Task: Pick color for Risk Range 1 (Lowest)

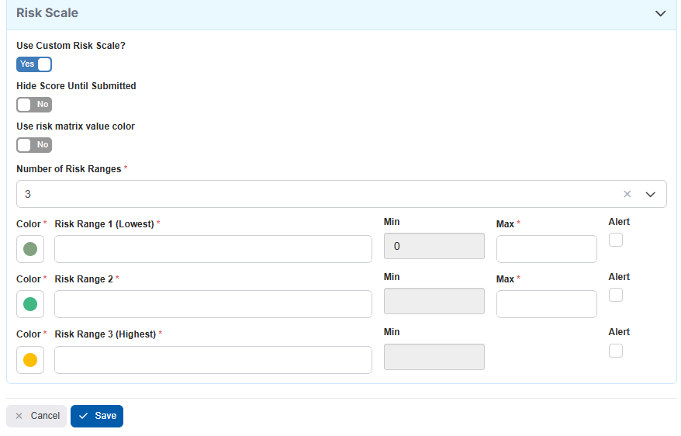Action: pyautogui.click(x=30, y=249)
